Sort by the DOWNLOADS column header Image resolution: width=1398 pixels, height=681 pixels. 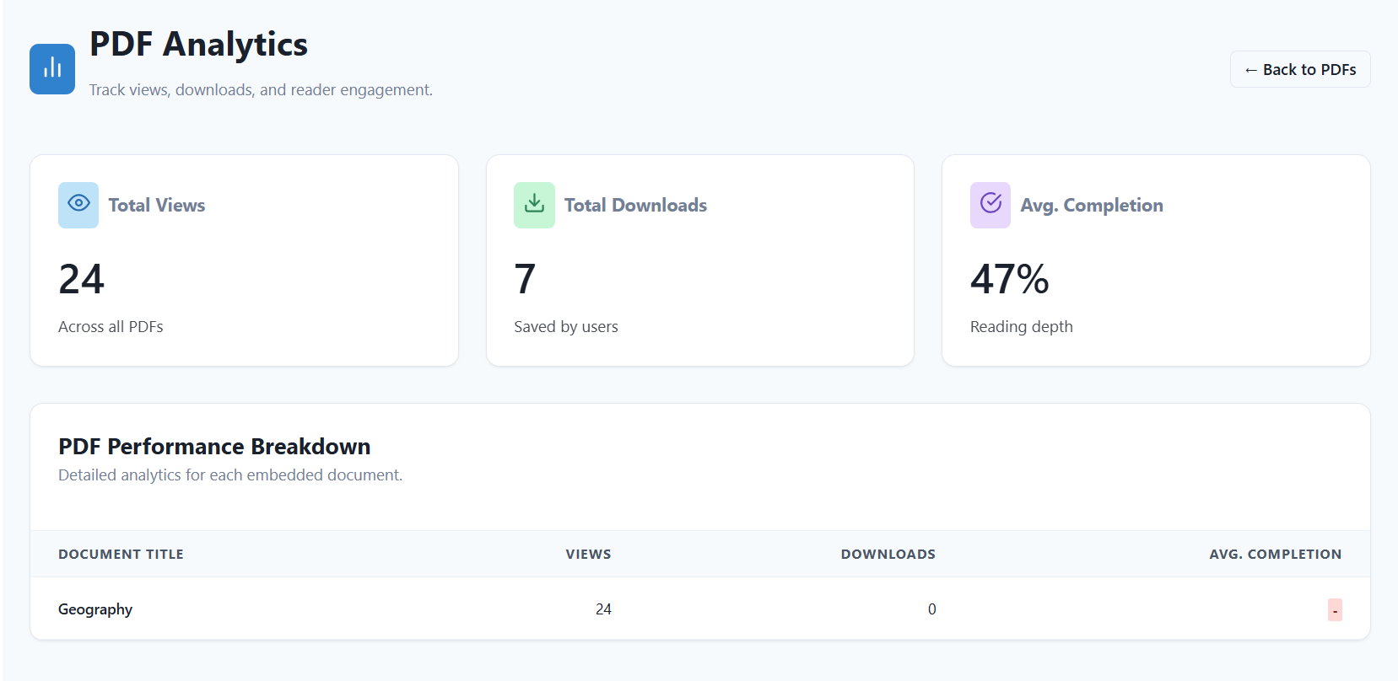[x=888, y=554]
